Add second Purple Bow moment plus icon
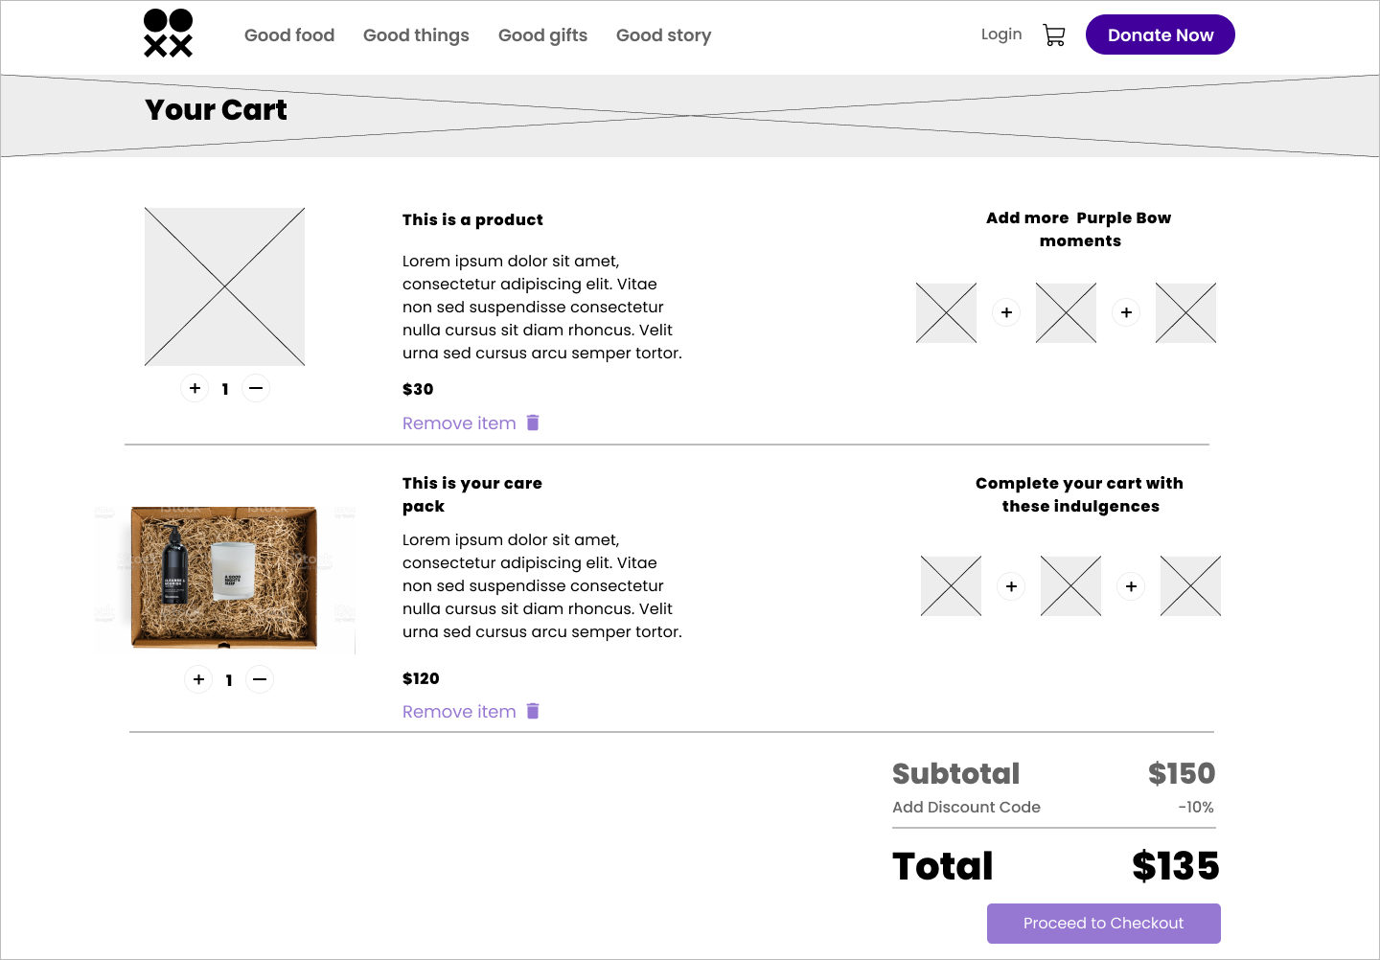1380x960 pixels. pos(1126,312)
